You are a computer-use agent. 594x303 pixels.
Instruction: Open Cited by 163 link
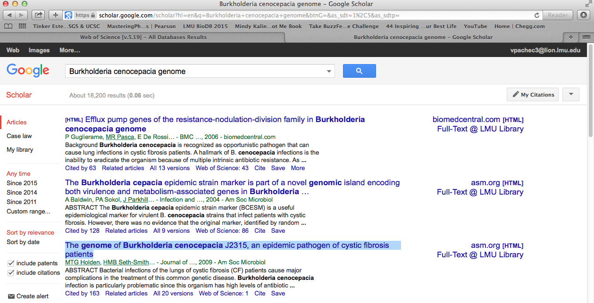tap(82, 293)
